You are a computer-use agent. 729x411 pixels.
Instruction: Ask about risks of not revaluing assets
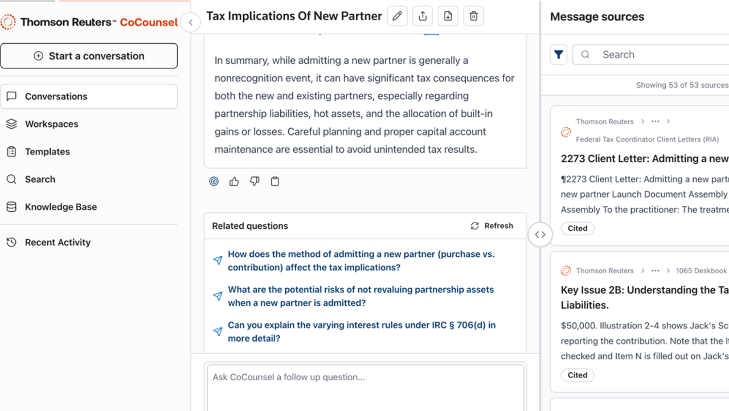coord(361,296)
